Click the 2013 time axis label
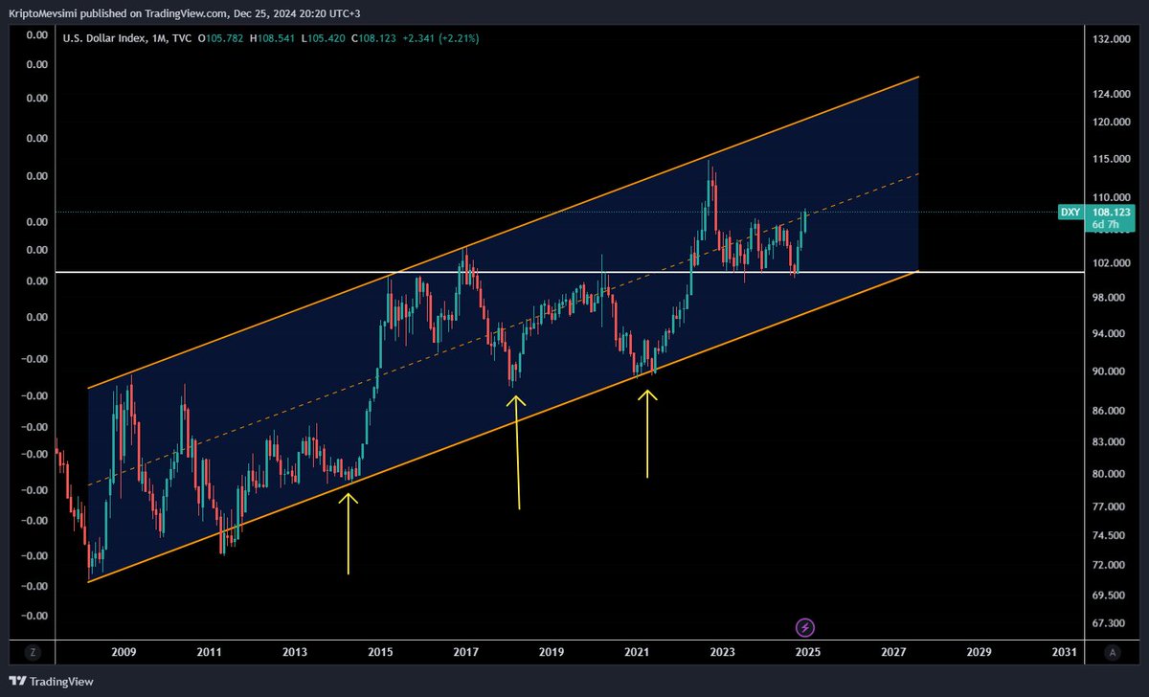The image size is (1149, 697). pos(295,652)
